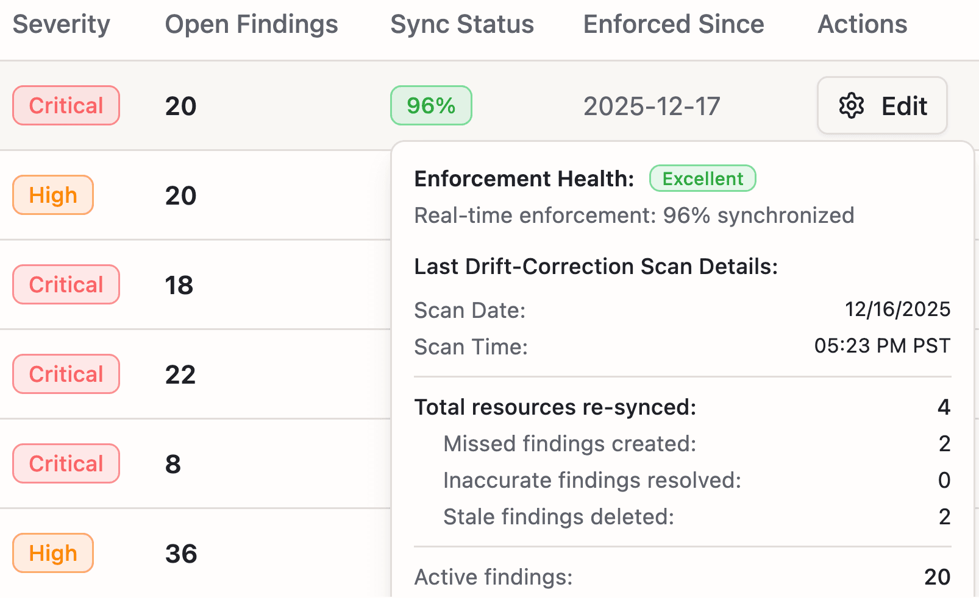Image resolution: width=979 pixels, height=598 pixels.
Task: Select the Excellent enforcement health badge
Action: click(702, 178)
